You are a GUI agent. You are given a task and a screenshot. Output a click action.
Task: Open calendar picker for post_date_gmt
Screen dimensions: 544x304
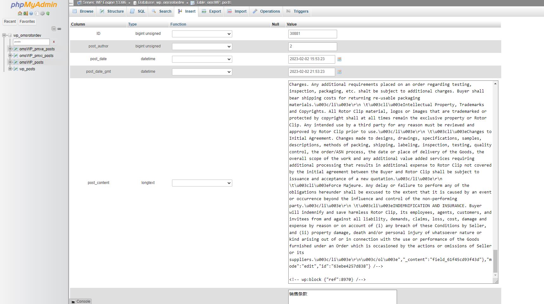pyautogui.click(x=339, y=72)
